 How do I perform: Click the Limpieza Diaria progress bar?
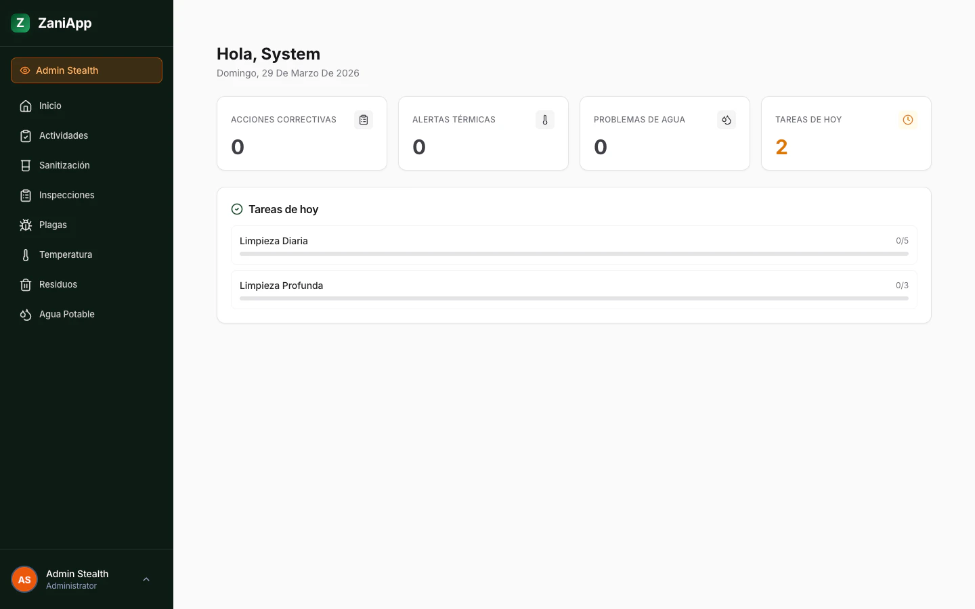coord(574,254)
